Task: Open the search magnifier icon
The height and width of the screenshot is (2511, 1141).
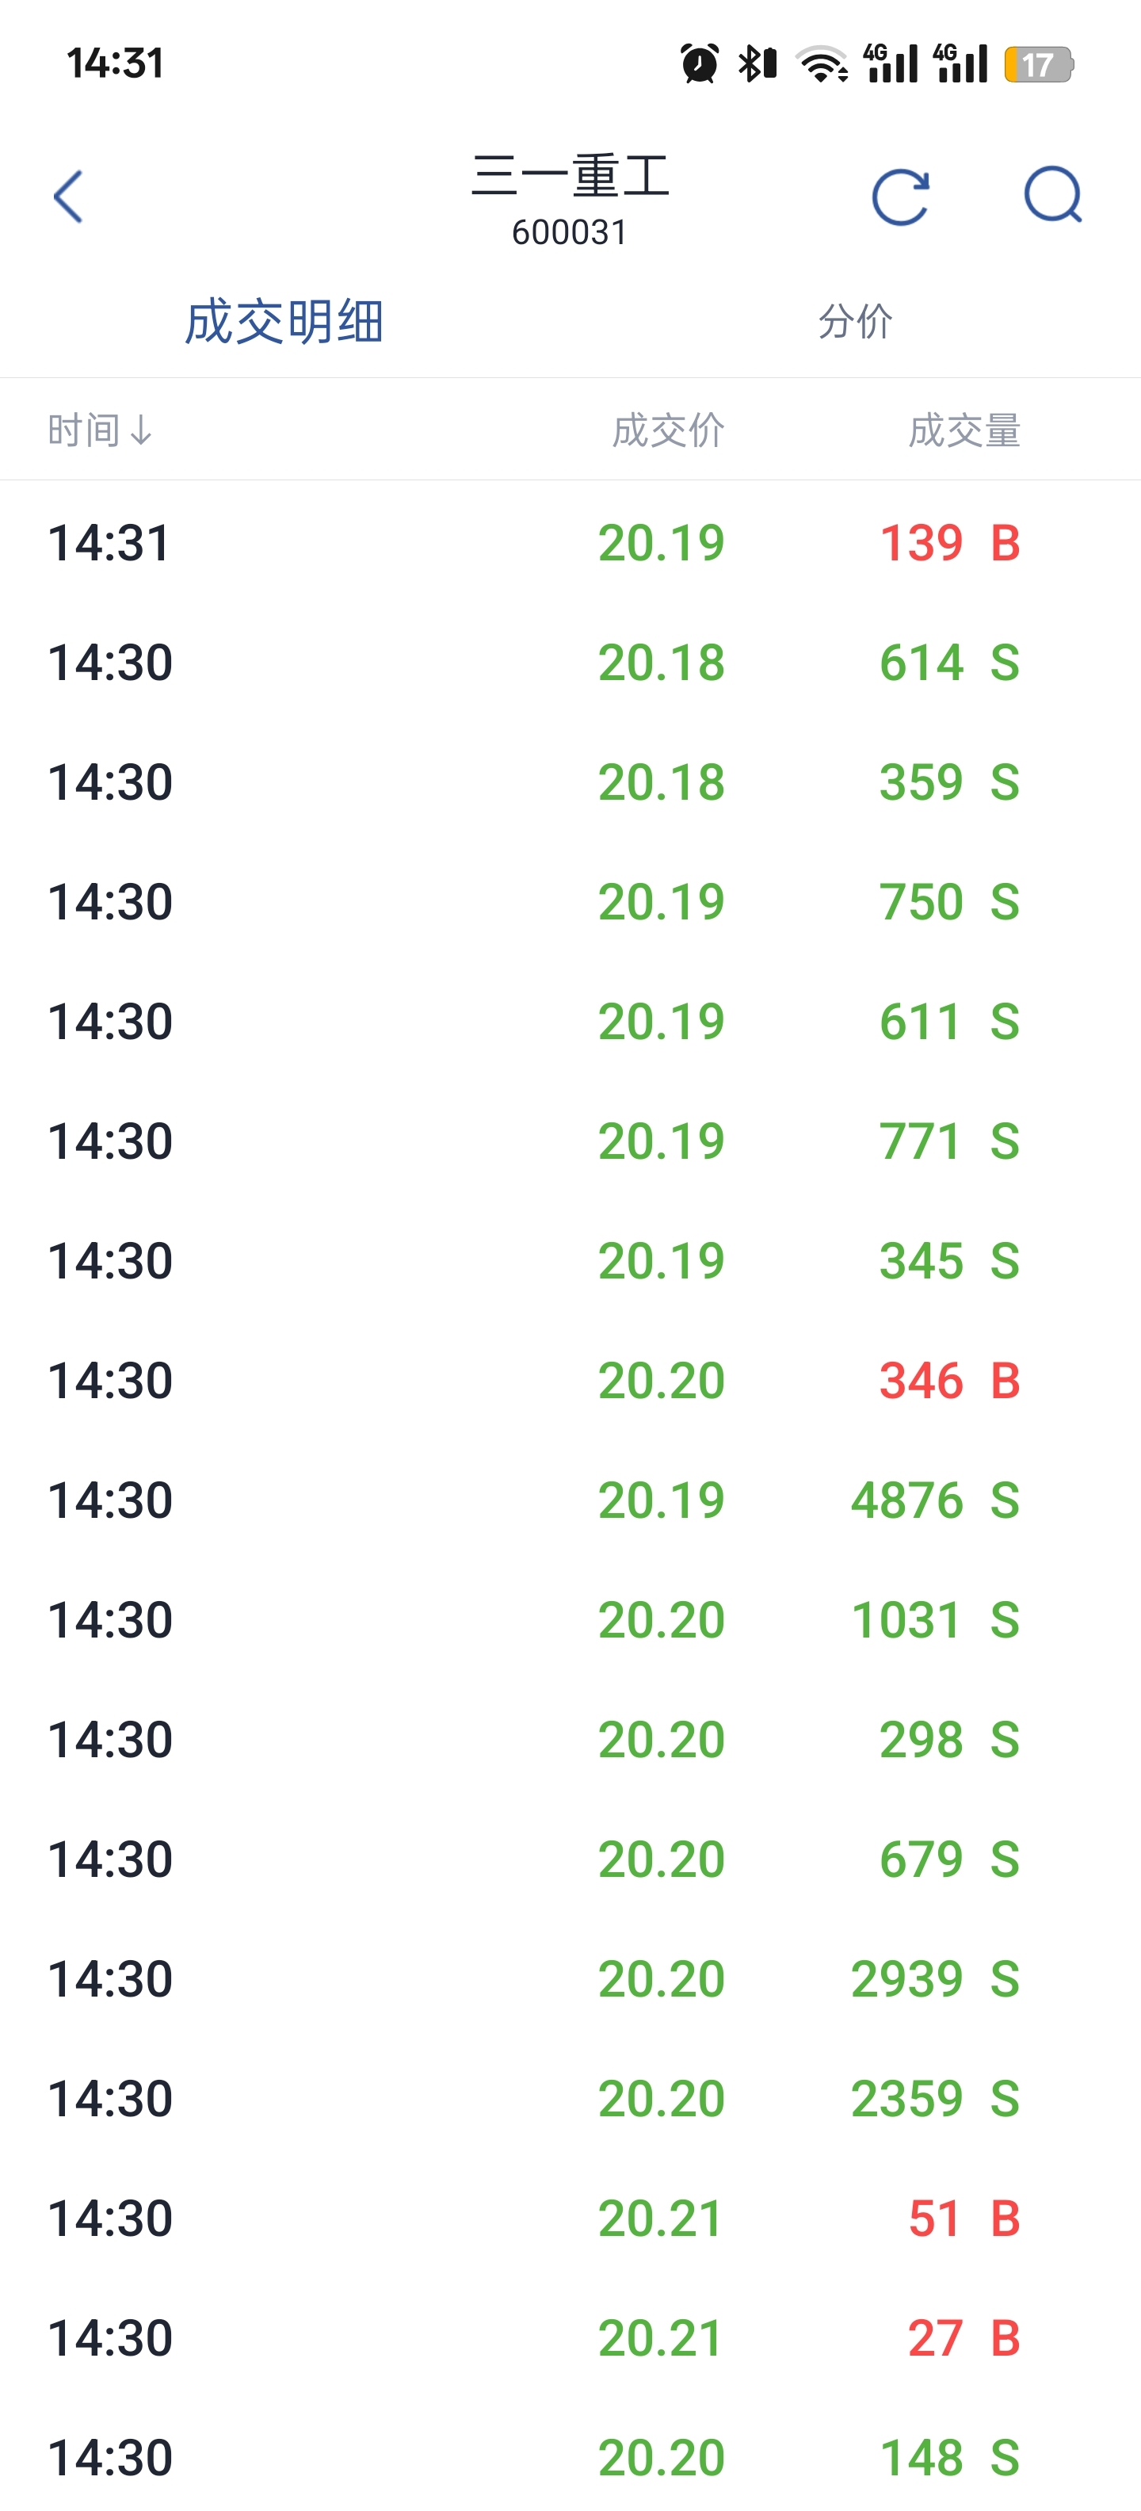Action: 1053,195
